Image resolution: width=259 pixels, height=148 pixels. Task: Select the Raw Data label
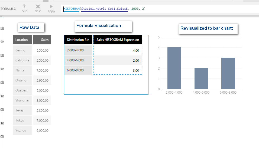(x=30, y=27)
